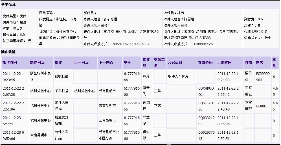
Task: Click frequency value FC99999903
Action: click(x=263, y=77)
